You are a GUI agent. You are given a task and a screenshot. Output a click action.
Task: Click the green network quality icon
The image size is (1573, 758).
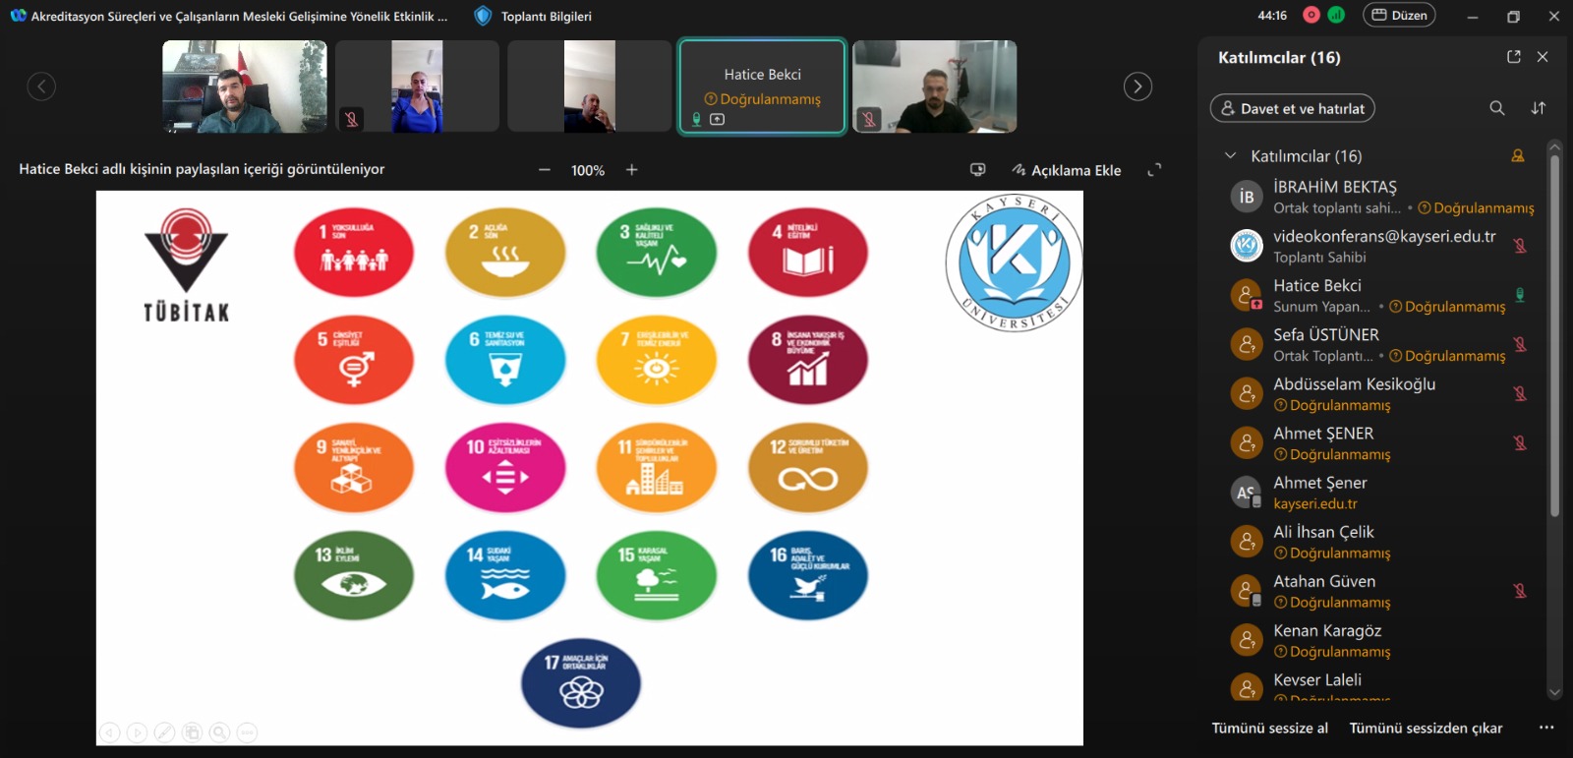(1336, 15)
